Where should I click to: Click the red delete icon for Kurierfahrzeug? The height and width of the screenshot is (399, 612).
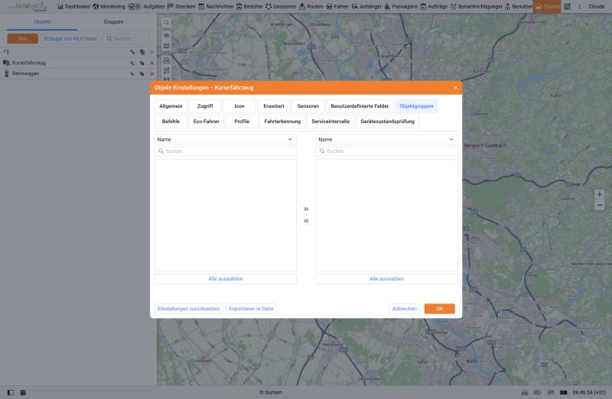coord(151,63)
